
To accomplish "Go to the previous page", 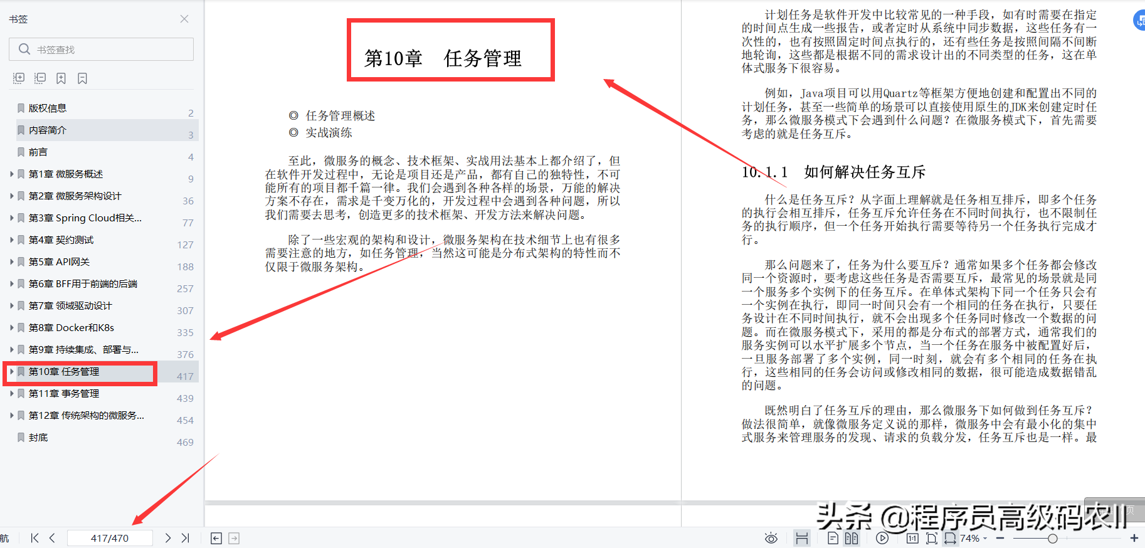I will click(52, 538).
